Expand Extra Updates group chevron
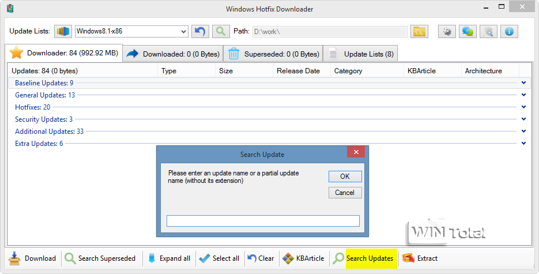The width and height of the screenshot is (539, 274). click(x=523, y=144)
